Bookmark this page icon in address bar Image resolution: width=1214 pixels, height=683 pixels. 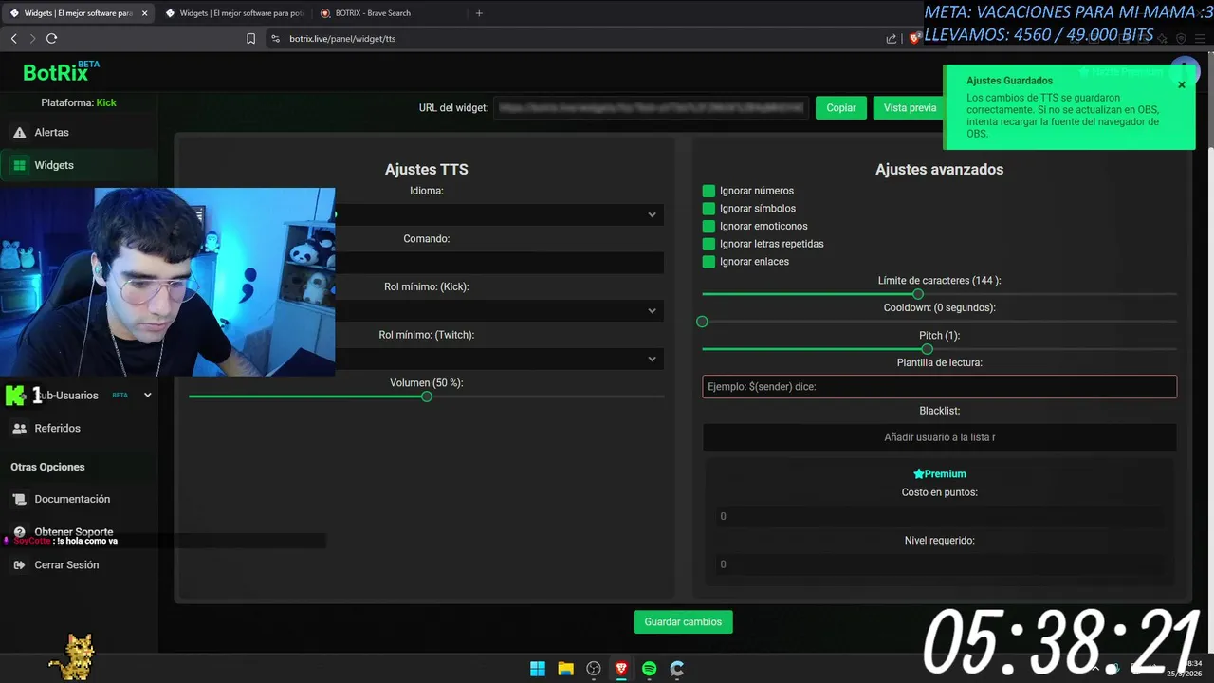[250, 39]
